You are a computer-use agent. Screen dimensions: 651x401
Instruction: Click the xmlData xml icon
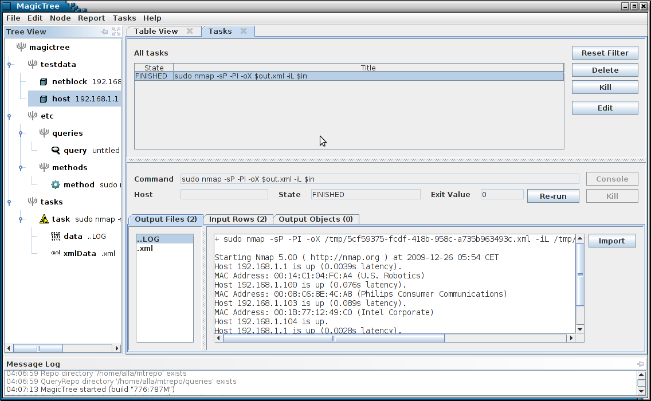[56, 253]
